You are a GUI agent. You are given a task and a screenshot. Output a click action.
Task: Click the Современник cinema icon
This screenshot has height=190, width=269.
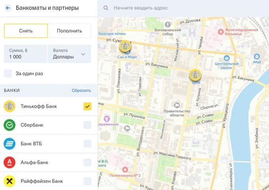coord(107,119)
